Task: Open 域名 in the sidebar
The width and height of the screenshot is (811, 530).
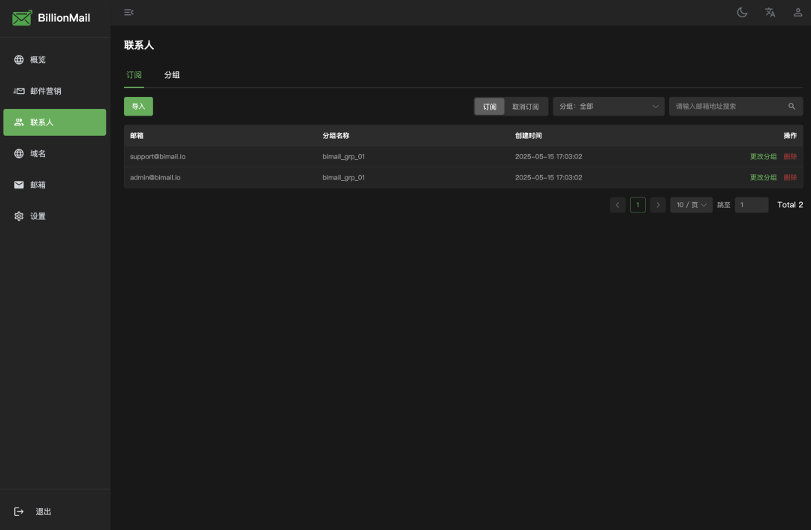Action: [x=55, y=154]
